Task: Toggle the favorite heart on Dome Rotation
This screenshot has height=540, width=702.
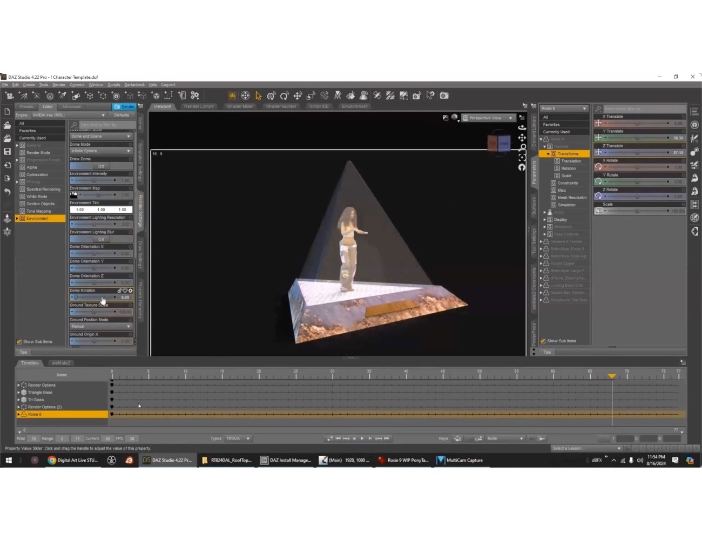Action: click(125, 290)
